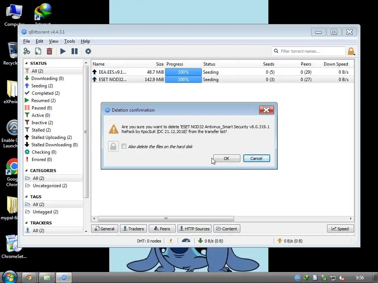This screenshot has height=283, width=378.
Task: Click the sidebar scroll down arrow
Action: click(x=86, y=231)
